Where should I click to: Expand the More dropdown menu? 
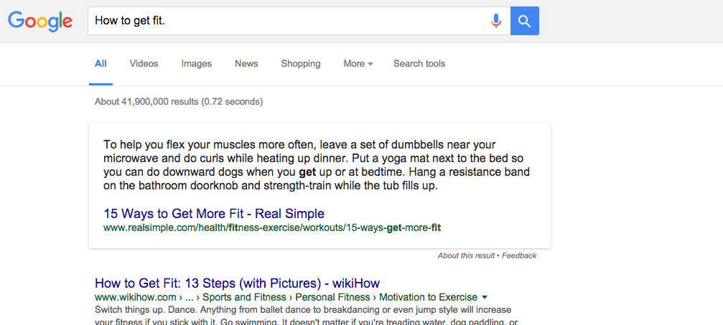358,64
